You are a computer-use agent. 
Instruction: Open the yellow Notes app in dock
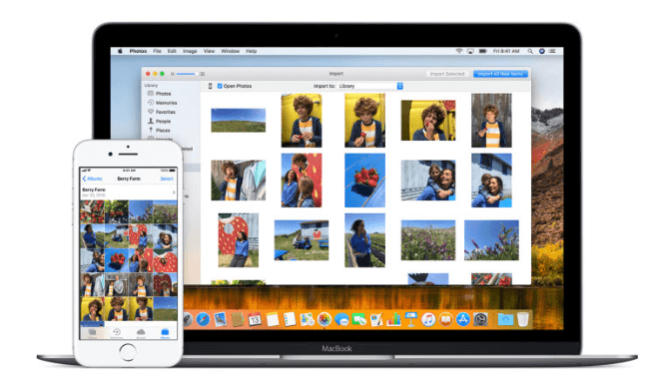point(272,319)
